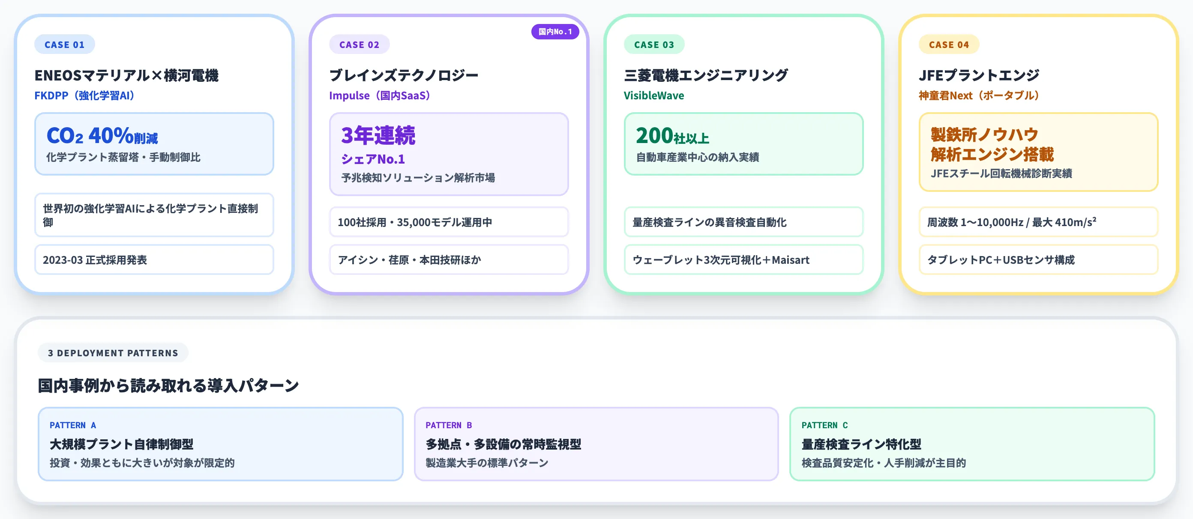Open the 量産検査ライン特化型 card title
Screen dimensions: 1193x519
(x=861, y=444)
